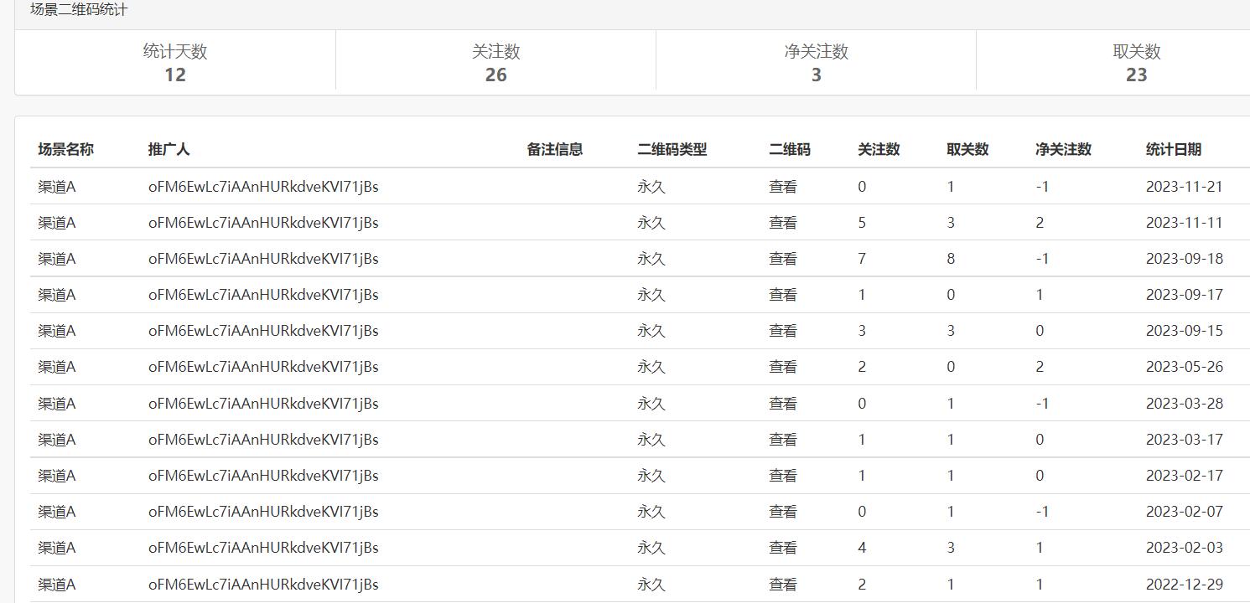Click 查看 in the 2023-09-17 row

coord(782,295)
